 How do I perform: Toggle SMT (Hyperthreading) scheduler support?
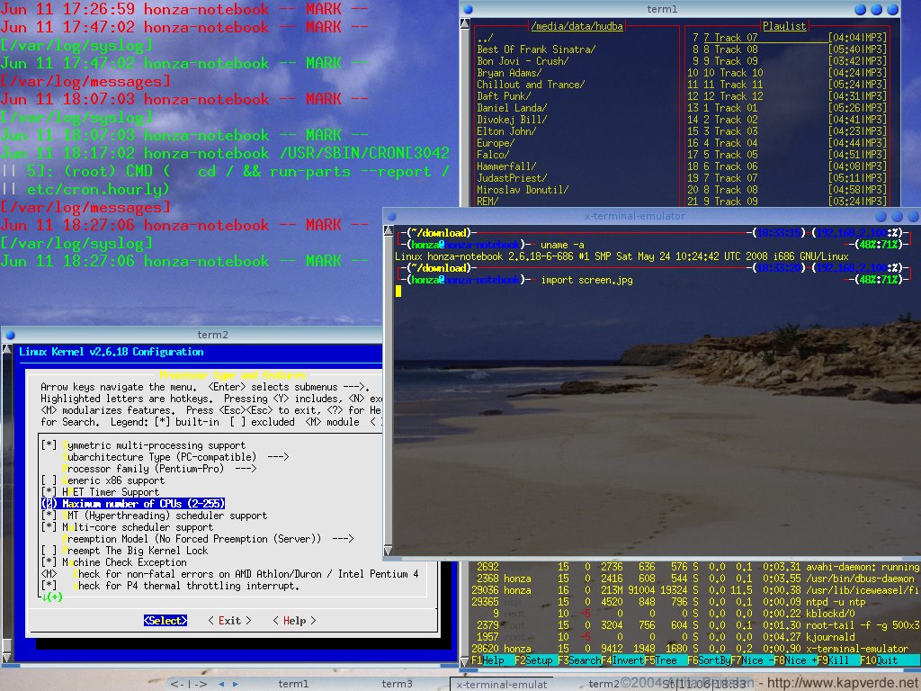tap(154, 516)
